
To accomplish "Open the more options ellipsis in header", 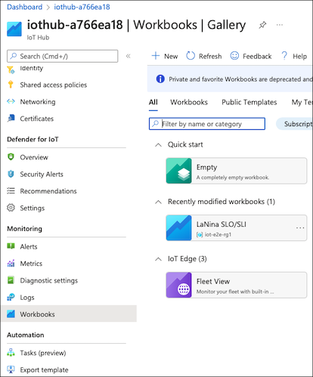I will [280, 25].
